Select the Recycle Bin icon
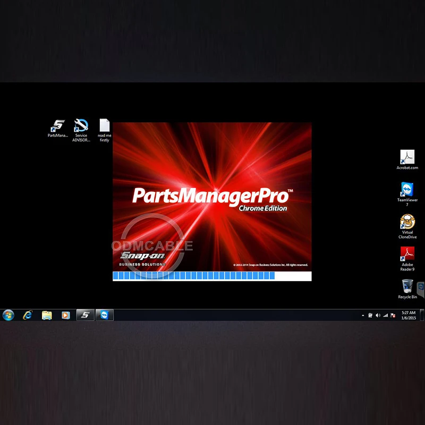 click(x=407, y=289)
